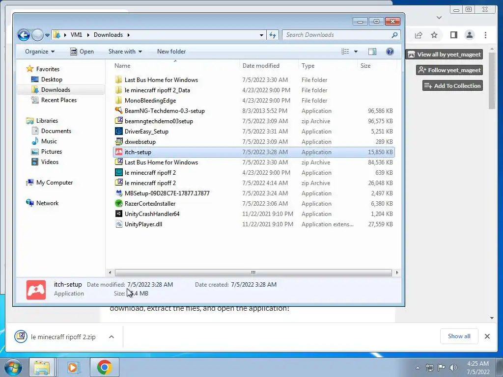Select UnityPlayer.dll file icon
Viewport: 503px width, 377px height.
click(119, 224)
